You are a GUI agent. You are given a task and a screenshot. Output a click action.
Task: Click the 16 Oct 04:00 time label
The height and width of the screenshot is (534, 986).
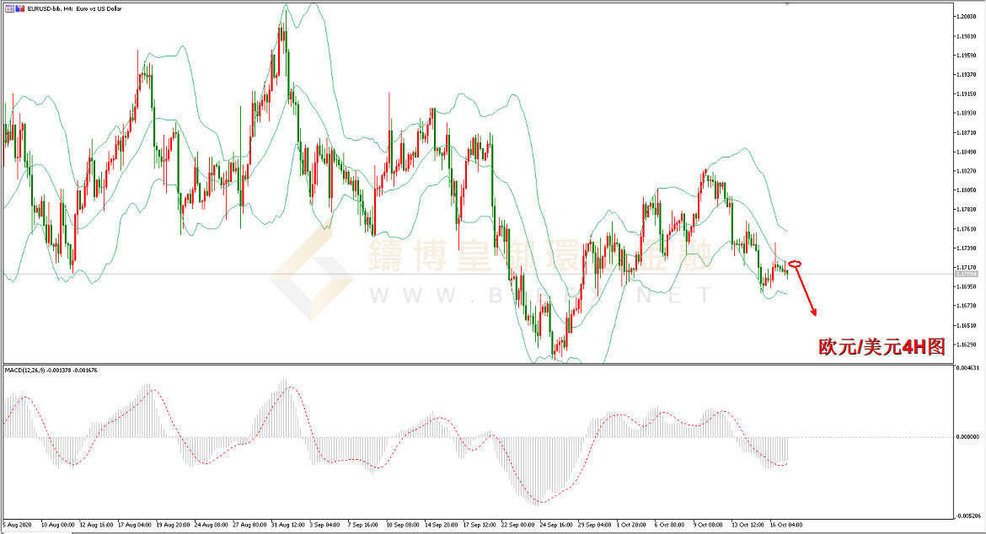click(x=786, y=525)
